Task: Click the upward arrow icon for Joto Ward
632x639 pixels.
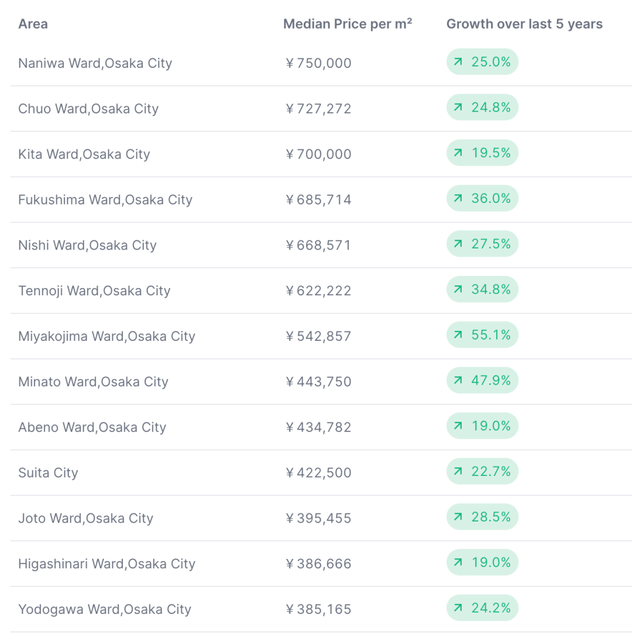Action: click(x=458, y=517)
